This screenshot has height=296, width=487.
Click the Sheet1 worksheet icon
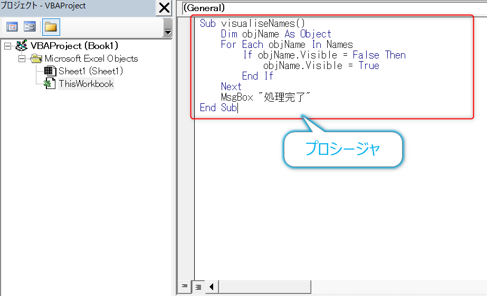pos(50,71)
